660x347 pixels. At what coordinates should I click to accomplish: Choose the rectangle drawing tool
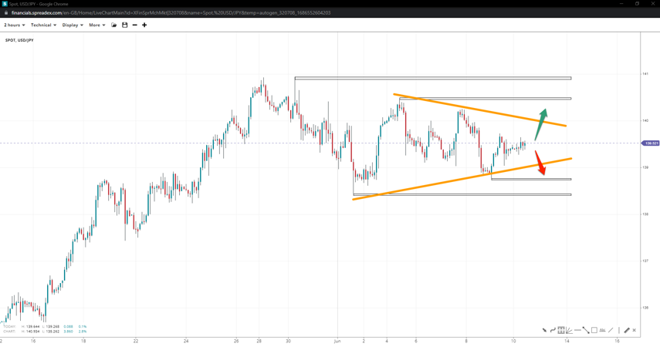coord(594,330)
